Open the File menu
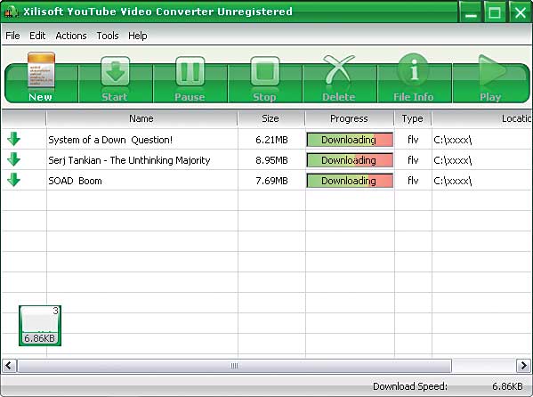533x397 pixels. point(12,36)
